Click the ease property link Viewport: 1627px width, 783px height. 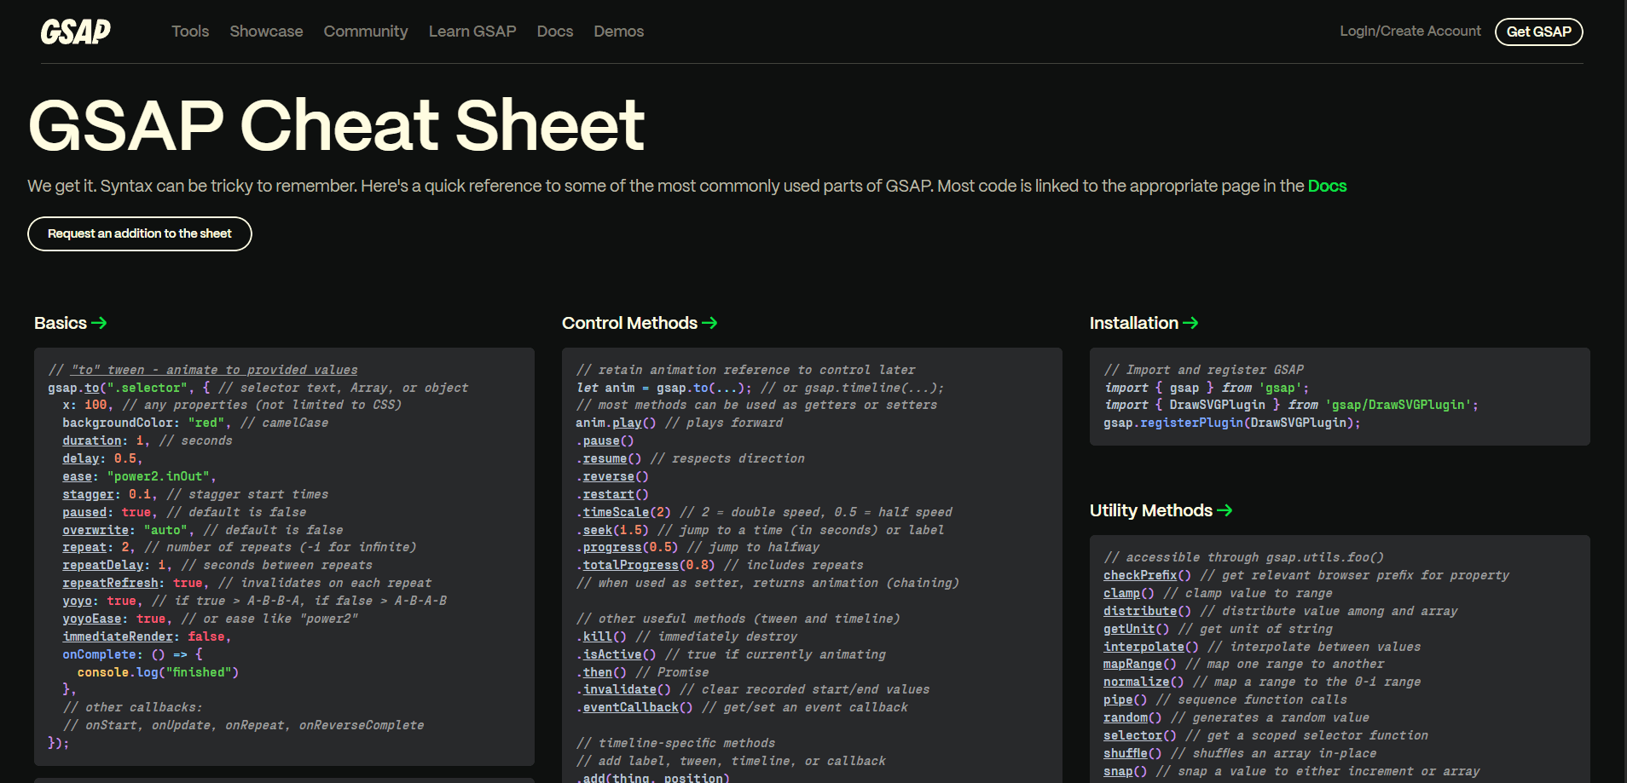[77, 476]
